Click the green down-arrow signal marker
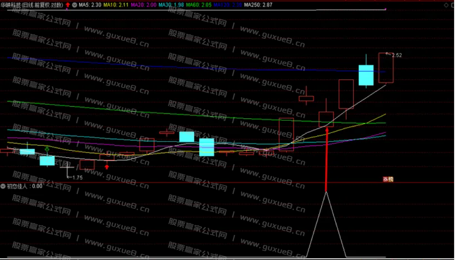455x260 pixels. click(x=47, y=150)
